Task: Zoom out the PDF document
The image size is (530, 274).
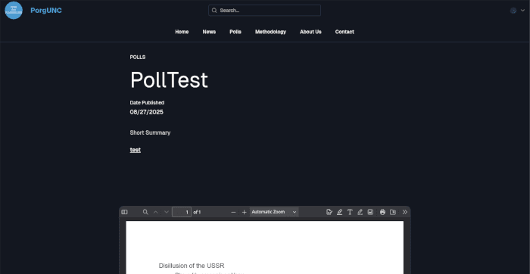Action: 233,212
